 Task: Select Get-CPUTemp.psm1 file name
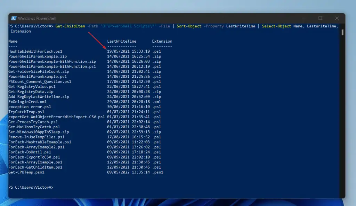pyautogui.click(x=26, y=172)
